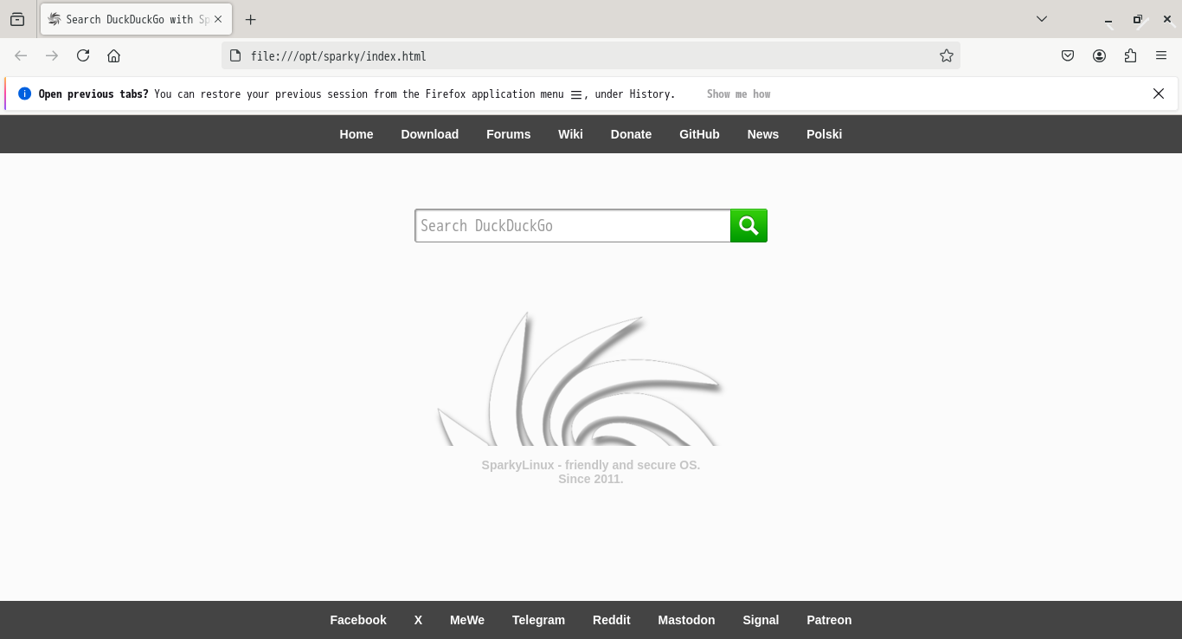Image resolution: width=1182 pixels, height=639 pixels.
Task: Open the recent browsing (Firefox View) button
Action: pyautogui.click(x=17, y=19)
